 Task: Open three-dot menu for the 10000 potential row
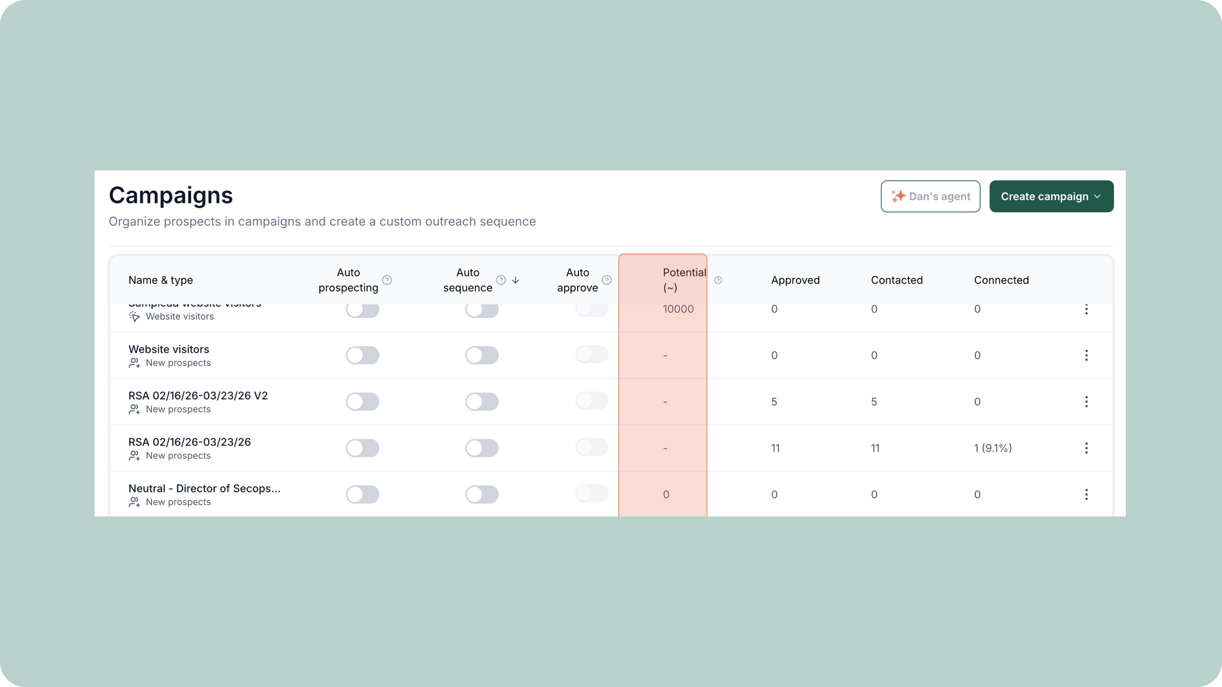pos(1086,309)
